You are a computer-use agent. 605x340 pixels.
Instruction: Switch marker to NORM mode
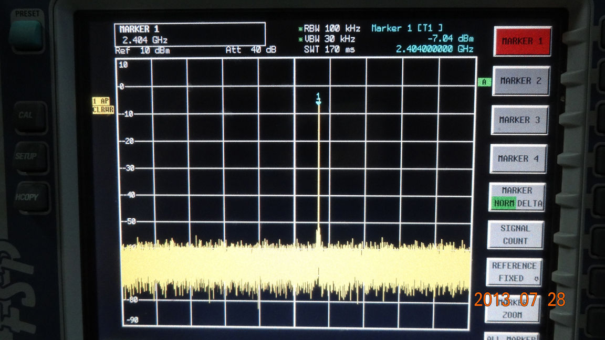pos(504,203)
